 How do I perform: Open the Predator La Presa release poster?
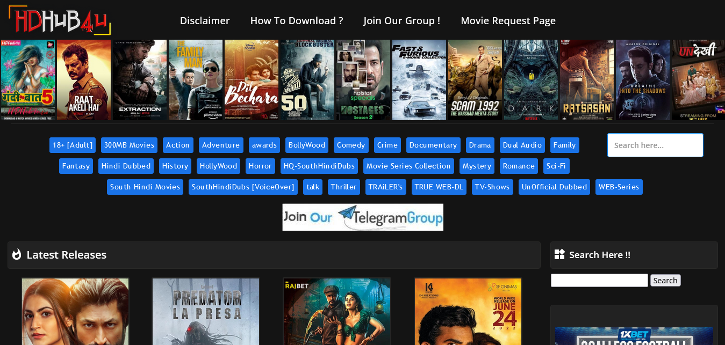pyautogui.click(x=206, y=311)
